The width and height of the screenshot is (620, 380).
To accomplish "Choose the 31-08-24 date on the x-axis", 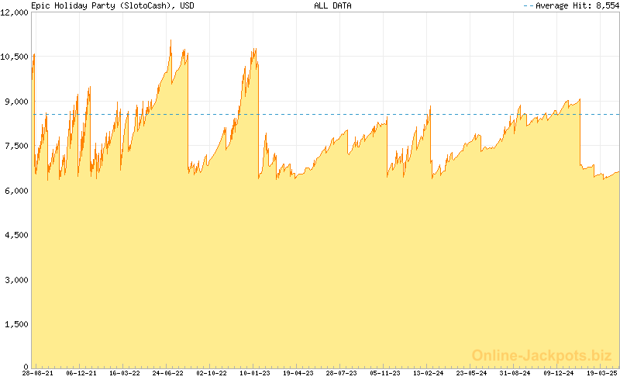I will click(x=515, y=373).
